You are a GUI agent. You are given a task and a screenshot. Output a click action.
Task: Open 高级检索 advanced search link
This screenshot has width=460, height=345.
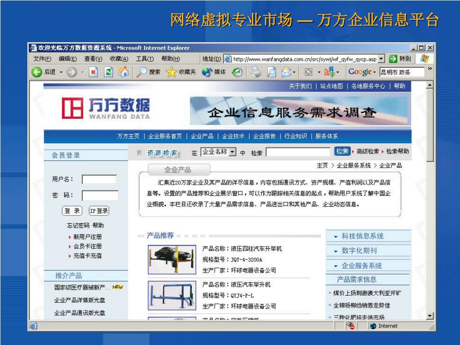[x=368, y=151]
